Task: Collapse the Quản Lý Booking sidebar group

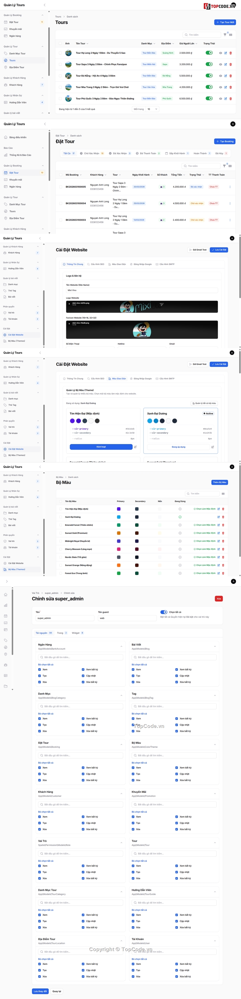Action: coord(42,15)
